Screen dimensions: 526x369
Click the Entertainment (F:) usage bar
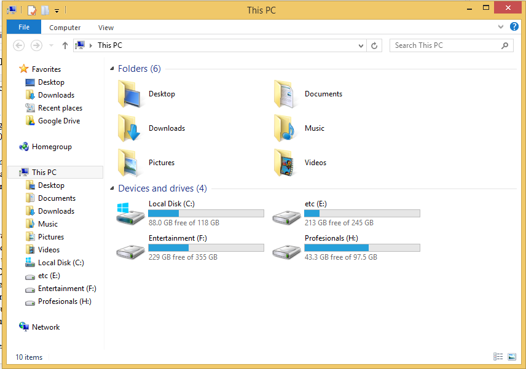click(x=206, y=247)
